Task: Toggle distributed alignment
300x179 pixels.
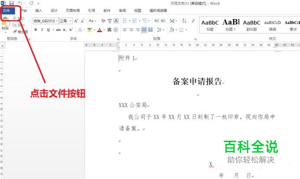Action: 150,30
